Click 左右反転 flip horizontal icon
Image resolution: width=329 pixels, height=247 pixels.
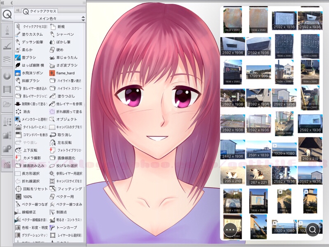point(65,142)
